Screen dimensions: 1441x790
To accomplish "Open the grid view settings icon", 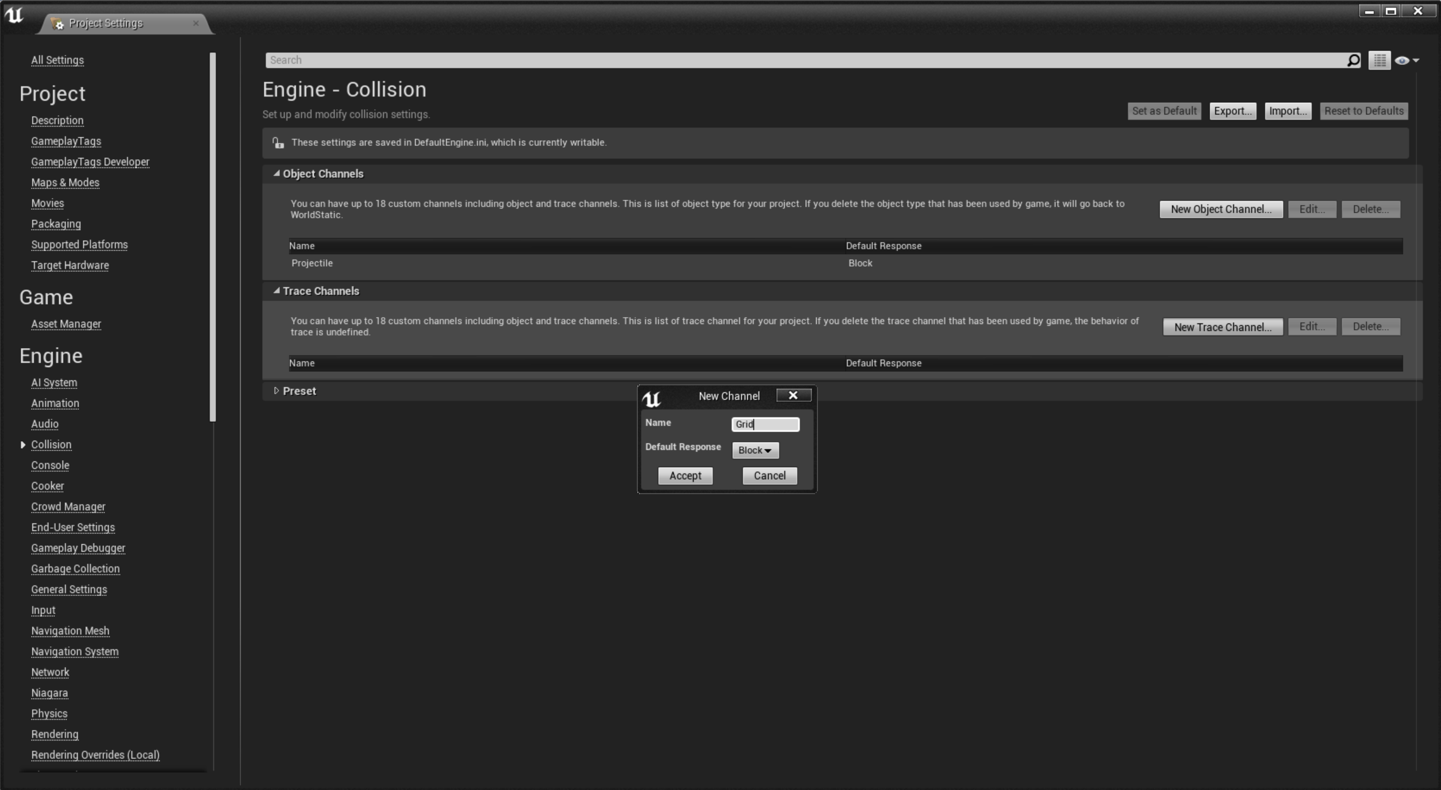I will click(x=1379, y=60).
